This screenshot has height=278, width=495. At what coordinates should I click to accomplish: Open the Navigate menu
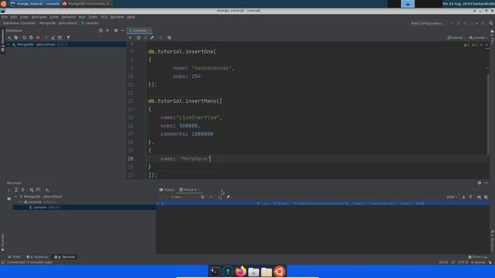pos(39,17)
